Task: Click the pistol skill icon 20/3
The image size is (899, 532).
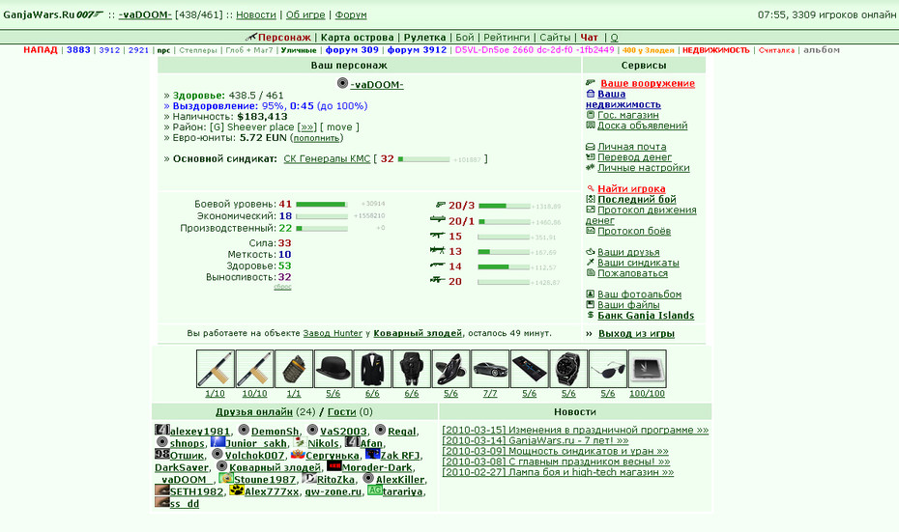Action: [x=441, y=205]
